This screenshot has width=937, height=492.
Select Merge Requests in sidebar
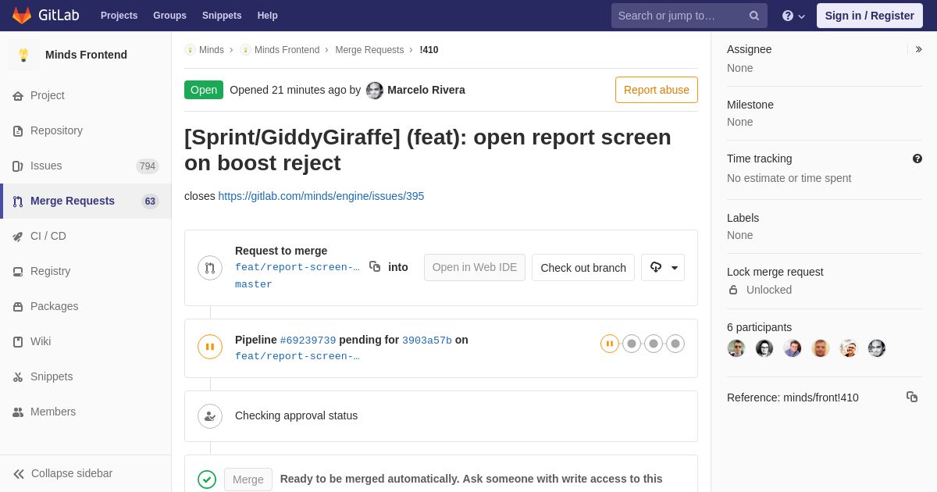click(x=86, y=201)
